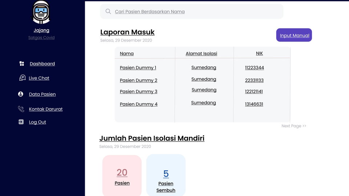The height and width of the screenshot is (196, 349).
Task: Click the Jajang avatar picture
Action: (41, 12)
